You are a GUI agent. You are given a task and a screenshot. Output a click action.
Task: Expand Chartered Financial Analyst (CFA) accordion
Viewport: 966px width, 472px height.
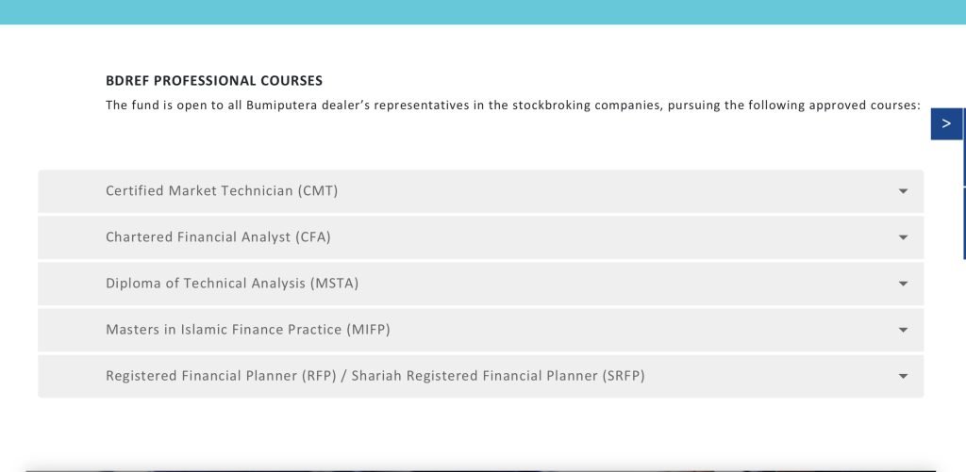point(218,237)
